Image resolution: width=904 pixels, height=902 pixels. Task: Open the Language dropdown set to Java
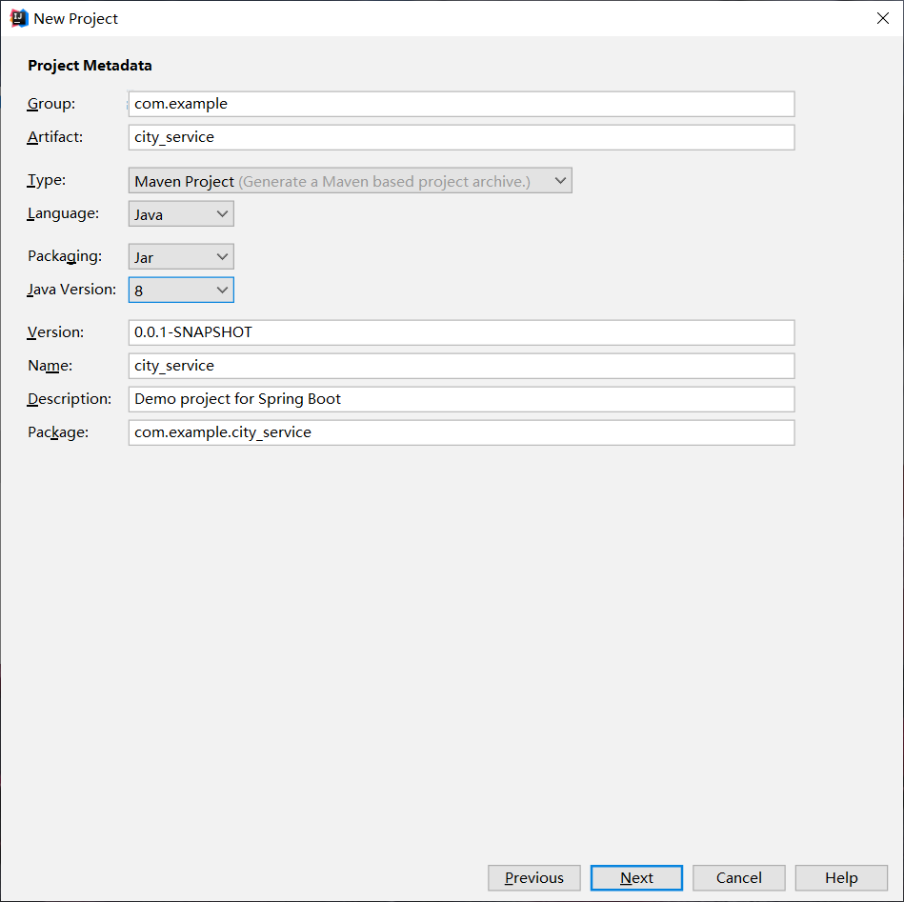click(181, 213)
